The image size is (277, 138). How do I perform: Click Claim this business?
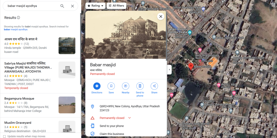[x=112, y=134]
